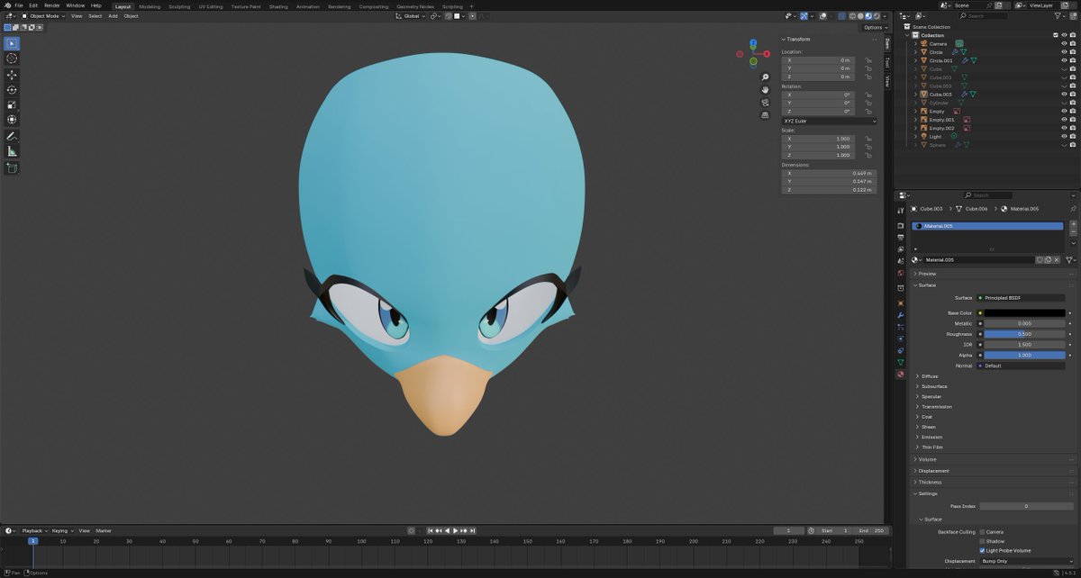Activate the 3D Cursor tool
Viewport: 1081px width, 578px height.
tap(12, 59)
